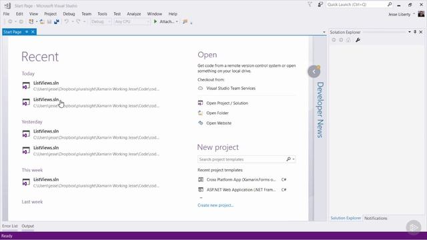Open the Debug menu

pos(69,13)
